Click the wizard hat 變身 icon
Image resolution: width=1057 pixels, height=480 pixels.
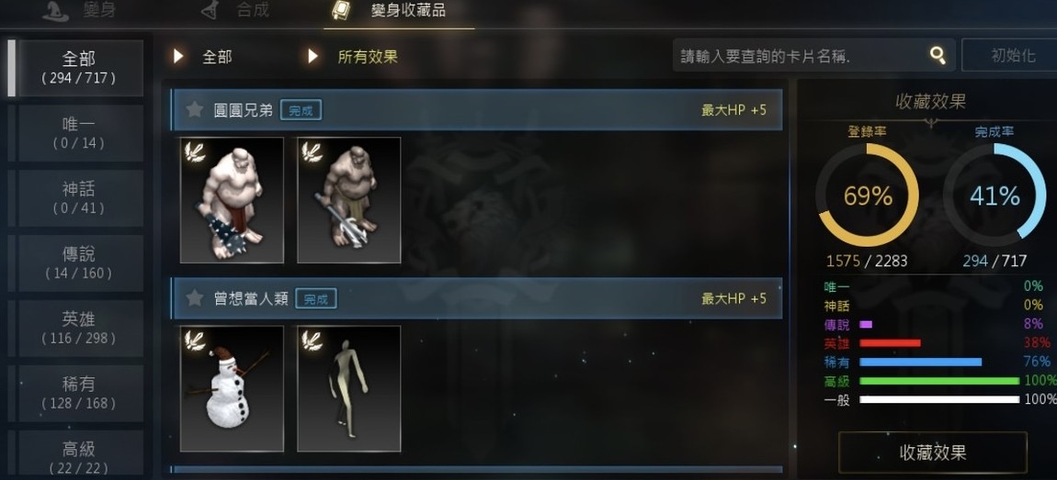click(56, 10)
